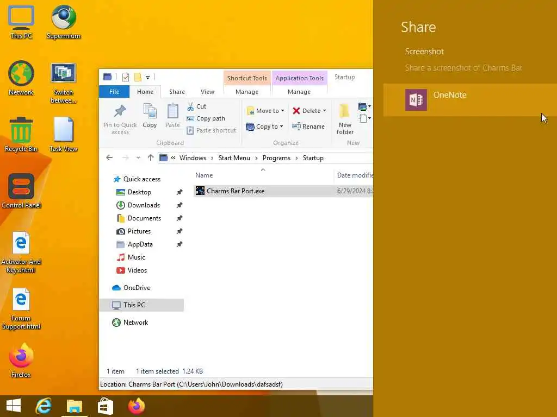Select This PC in navigation pane
The height and width of the screenshot is (417, 557).
(142, 305)
